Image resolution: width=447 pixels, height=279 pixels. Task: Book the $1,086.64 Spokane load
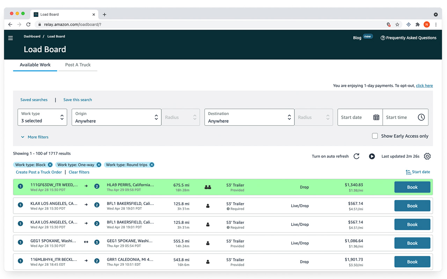click(x=412, y=243)
